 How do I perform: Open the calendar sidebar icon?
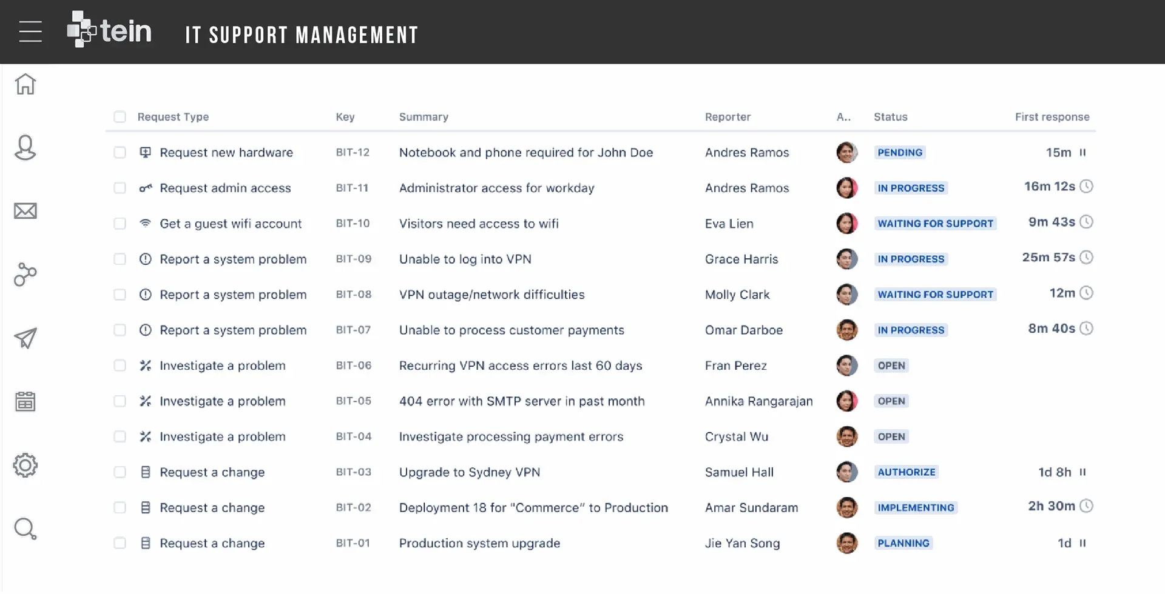25,401
